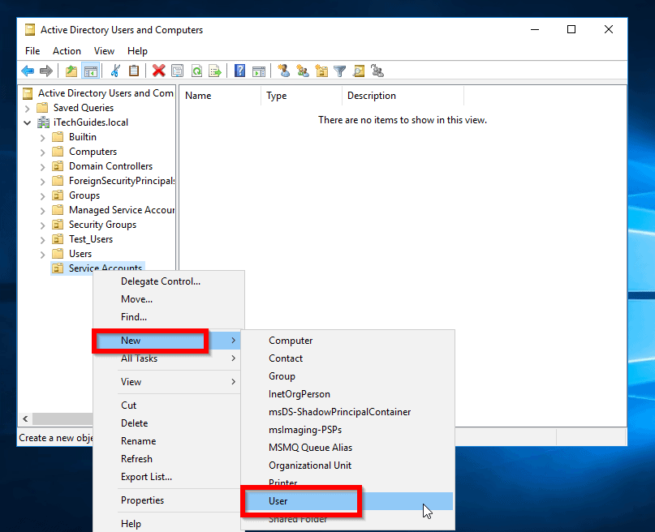655x532 pixels.
Task: Click the Find Objects magnifier icon
Action: (359, 71)
